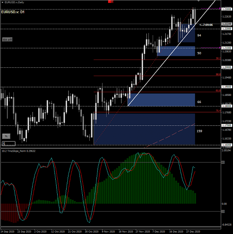Image resolution: width=233 pixels, height=234 pixels.
Task: Select the zone label 50 beside blue rectangle
Action: (x=199, y=53)
